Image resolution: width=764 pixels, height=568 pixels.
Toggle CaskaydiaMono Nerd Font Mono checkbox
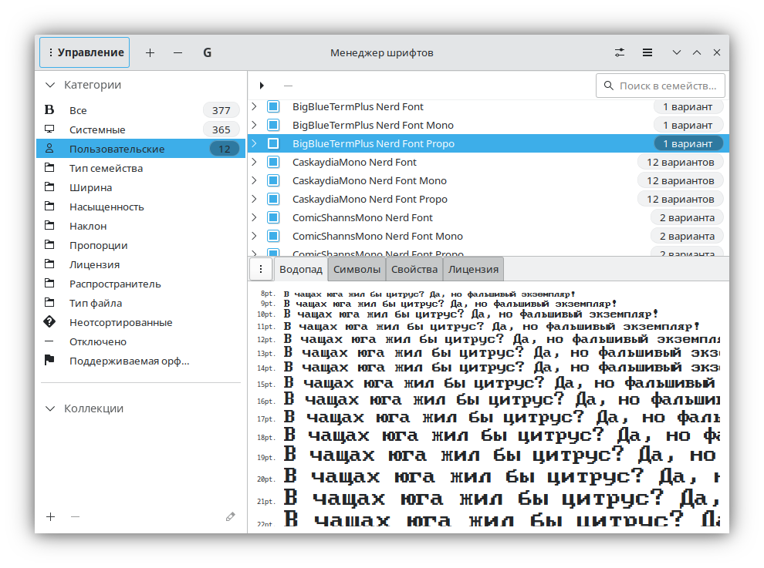(x=273, y=180)
